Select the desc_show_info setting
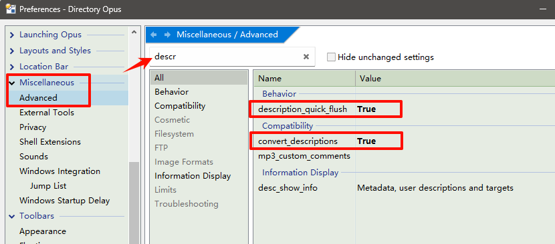Viewport: 555px width, 244px height. point(288,188)
